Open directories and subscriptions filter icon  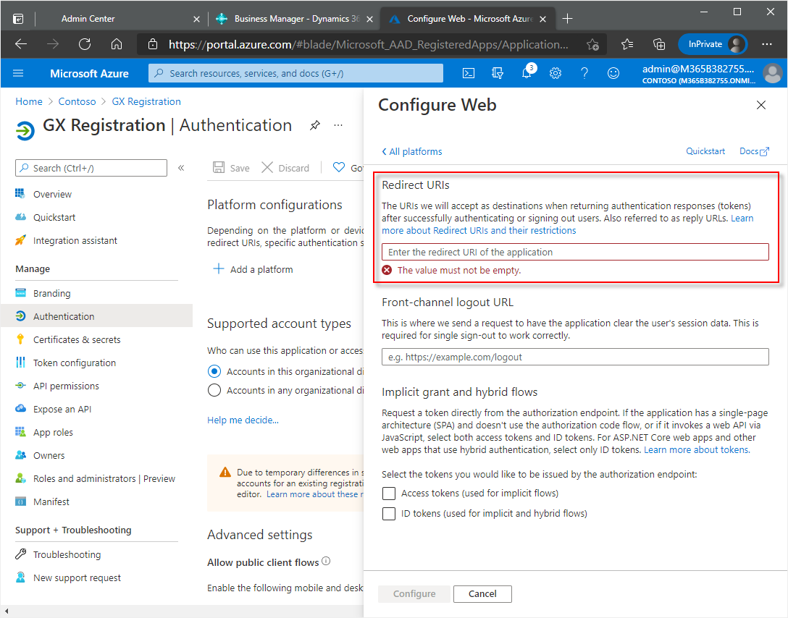tap(498, 73)
